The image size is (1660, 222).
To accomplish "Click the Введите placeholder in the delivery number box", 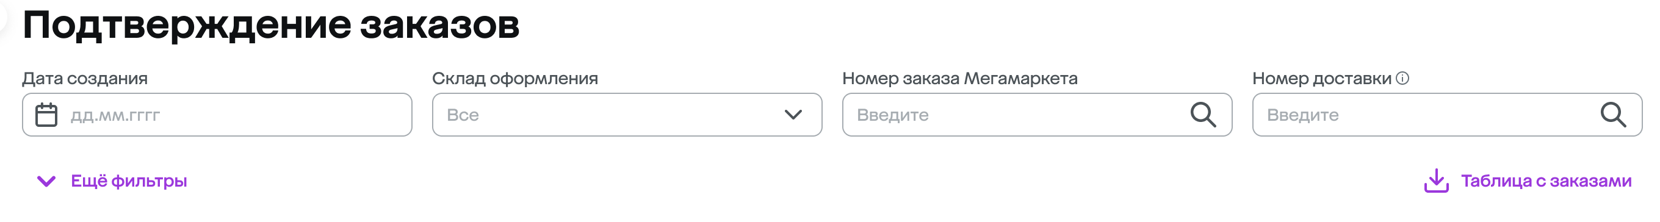I will [1302, 115].
